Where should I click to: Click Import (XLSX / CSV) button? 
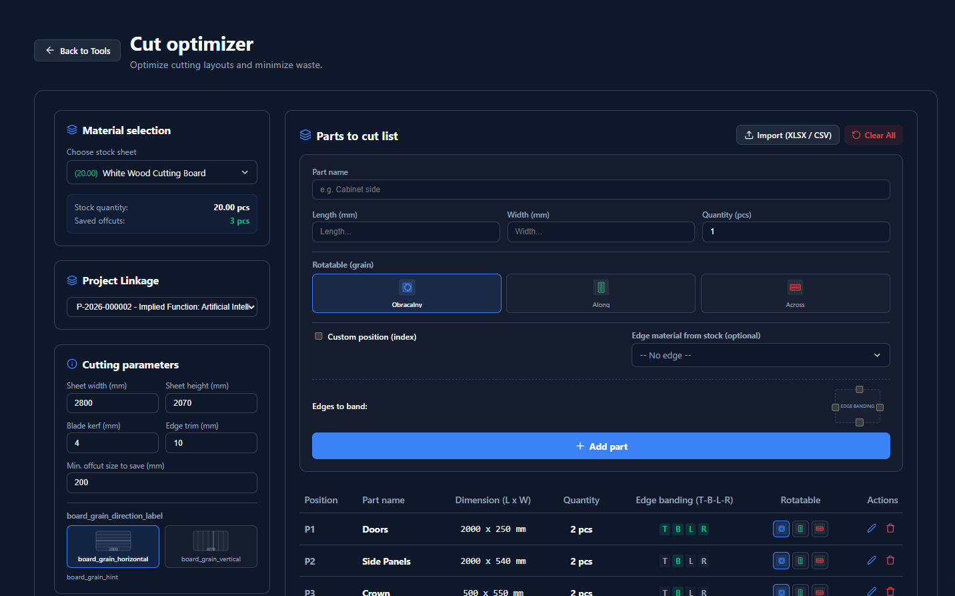(x=788, y=135)
